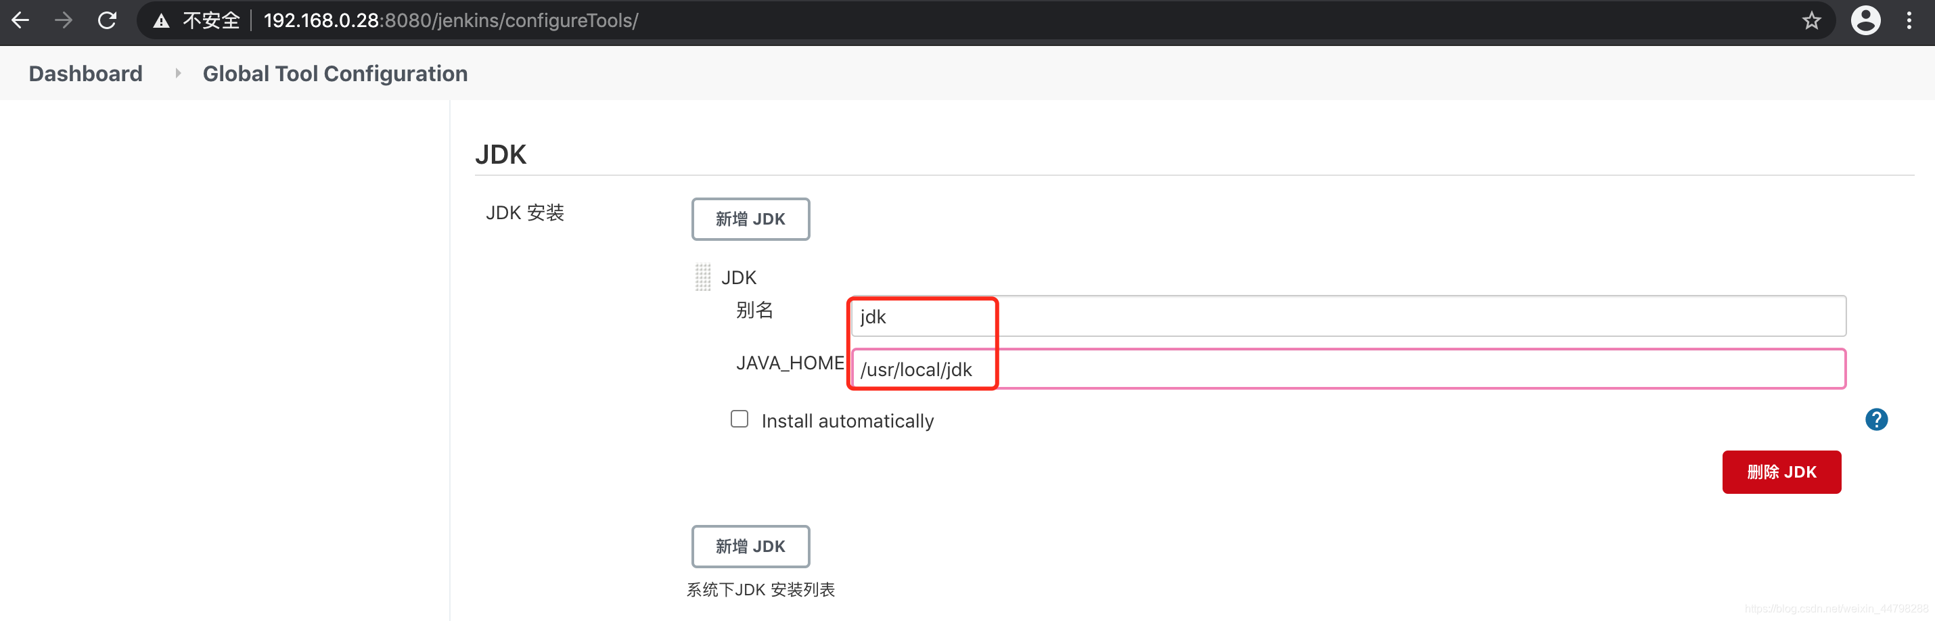Reload the page with the refresh icon

click(108, 20)
